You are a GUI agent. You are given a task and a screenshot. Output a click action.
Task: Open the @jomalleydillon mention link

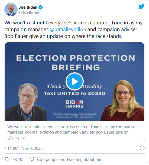(x=68, y=30)
